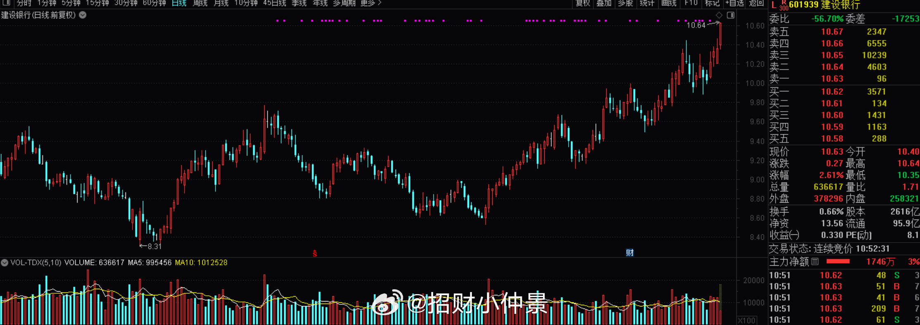Screen dimensions: 920x325
Task: Click 委比 value -56.70%
Action: (827, 19)
